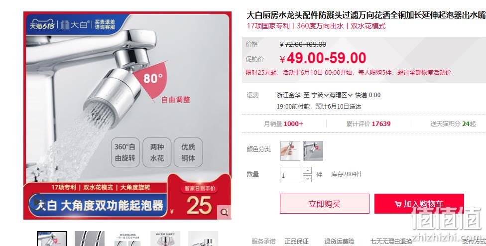Screen dimensions: 486x246
Task: Click the 退货运费险 service promise link
Action: [339, 242]
